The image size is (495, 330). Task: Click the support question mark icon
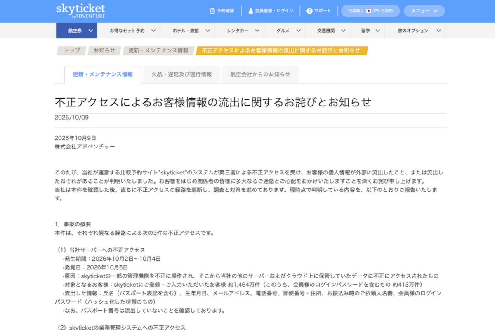pyautogui.click(x=309, y=11)
